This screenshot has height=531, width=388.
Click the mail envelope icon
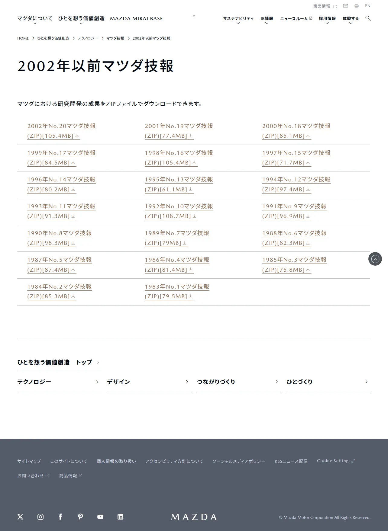click(x=346, y=6)
